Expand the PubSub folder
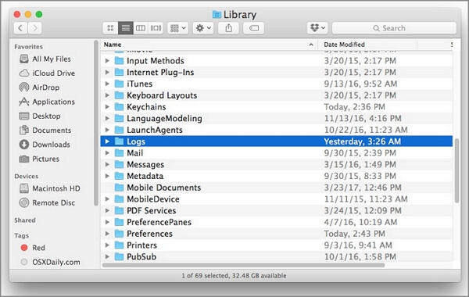The width and height of the screenshot is (469, 297). point(107,256)
